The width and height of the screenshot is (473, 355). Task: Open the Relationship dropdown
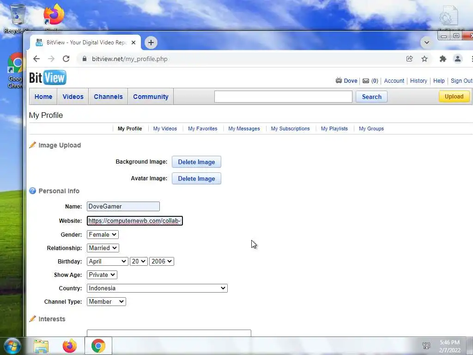[103, 248]
